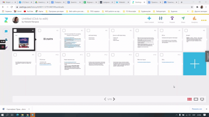209x117 pixels.
Task: Select the checkbox on slide #5
Action: (113, 31)
